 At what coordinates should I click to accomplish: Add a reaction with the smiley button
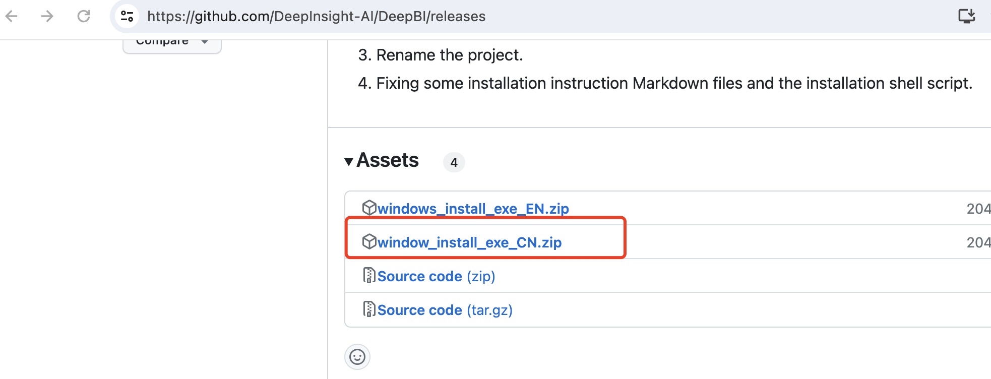[x=357, y=357]
